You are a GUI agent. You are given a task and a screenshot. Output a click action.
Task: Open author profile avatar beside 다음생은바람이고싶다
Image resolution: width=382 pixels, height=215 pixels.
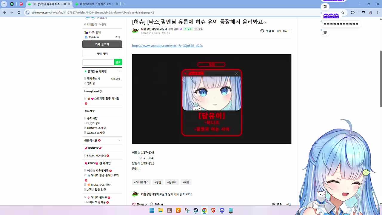(x=135, y=30)
